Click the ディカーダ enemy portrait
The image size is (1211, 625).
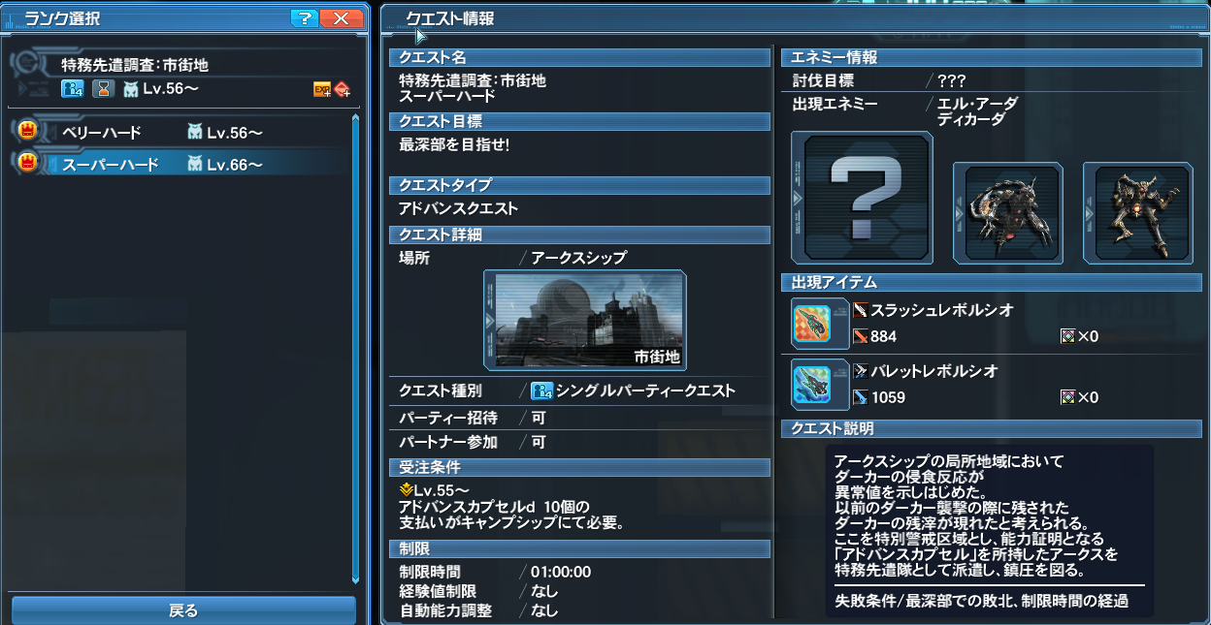point(1137,212)
